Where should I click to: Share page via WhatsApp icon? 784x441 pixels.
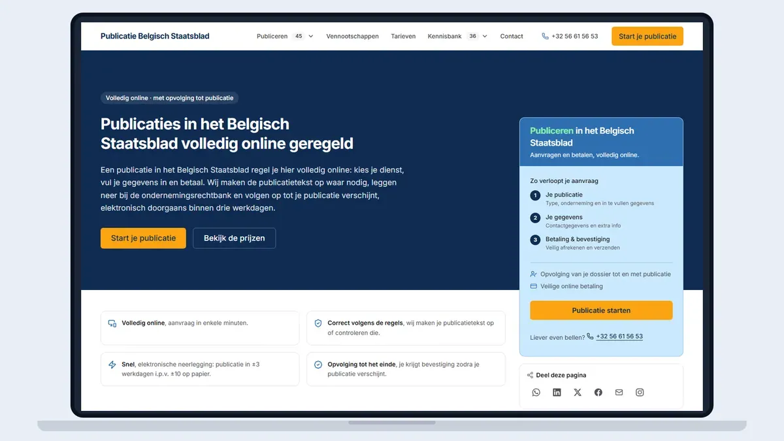[536, 392]
